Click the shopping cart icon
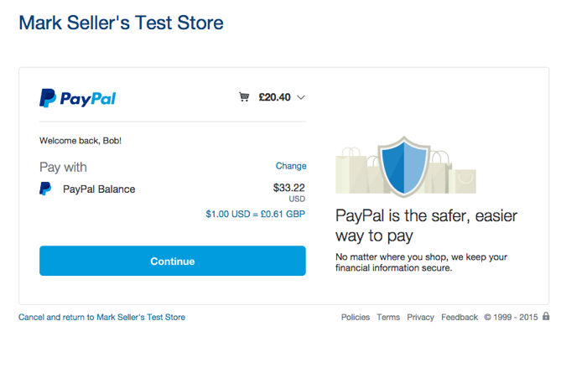 (x=244, y=97)
